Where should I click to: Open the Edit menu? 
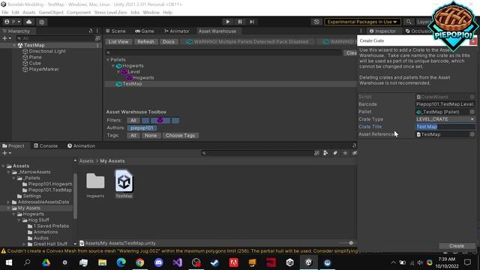tap(15, 12)
